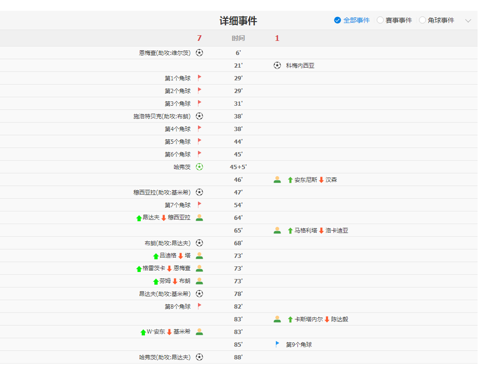479x365 pixels.
Task: Click the red corner flag for 第2个角球
Action: 199,91
